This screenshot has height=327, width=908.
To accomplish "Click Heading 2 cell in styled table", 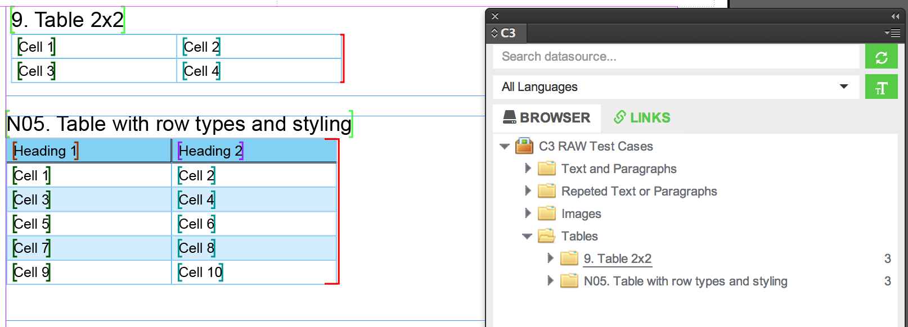I will point(254,151).
